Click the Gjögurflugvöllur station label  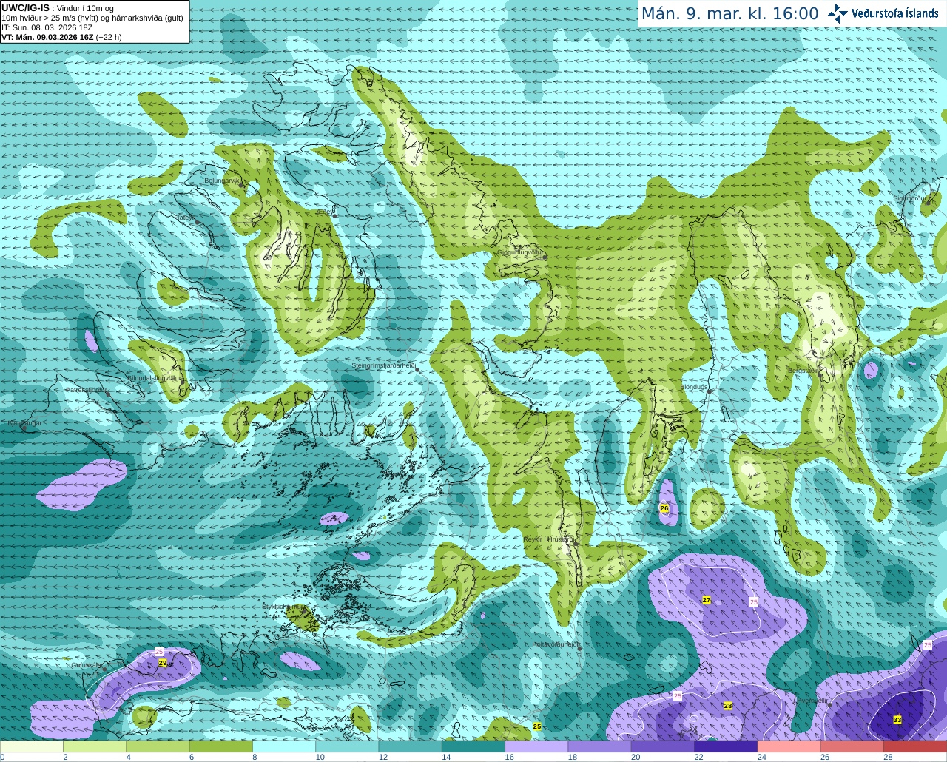(x=521, y=252)
